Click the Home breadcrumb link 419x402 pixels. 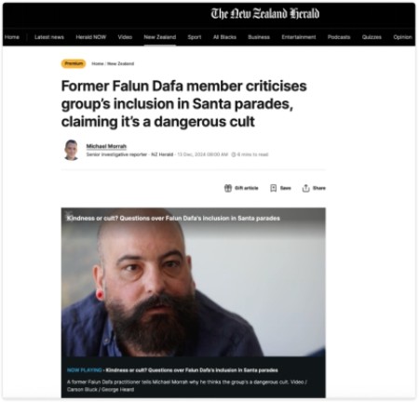[98, 63]
